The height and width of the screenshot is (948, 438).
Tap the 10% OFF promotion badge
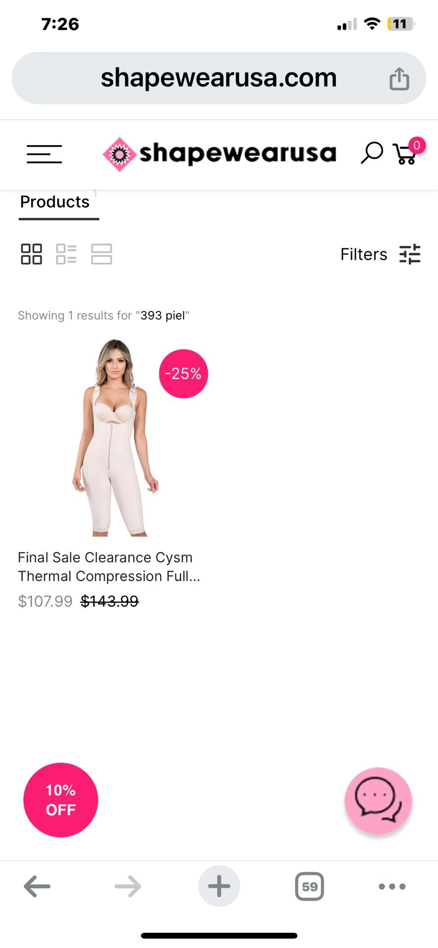tap(60, 800)
